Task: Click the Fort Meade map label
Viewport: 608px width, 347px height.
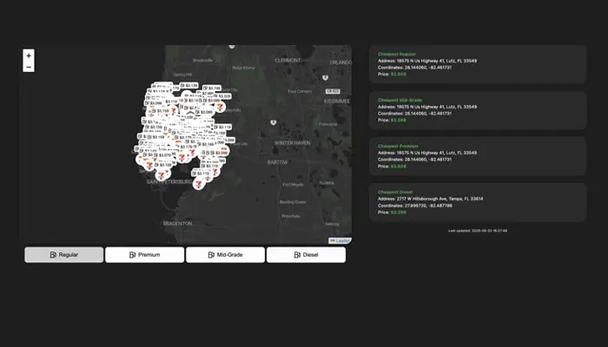Action: click(x=294, y=184)
